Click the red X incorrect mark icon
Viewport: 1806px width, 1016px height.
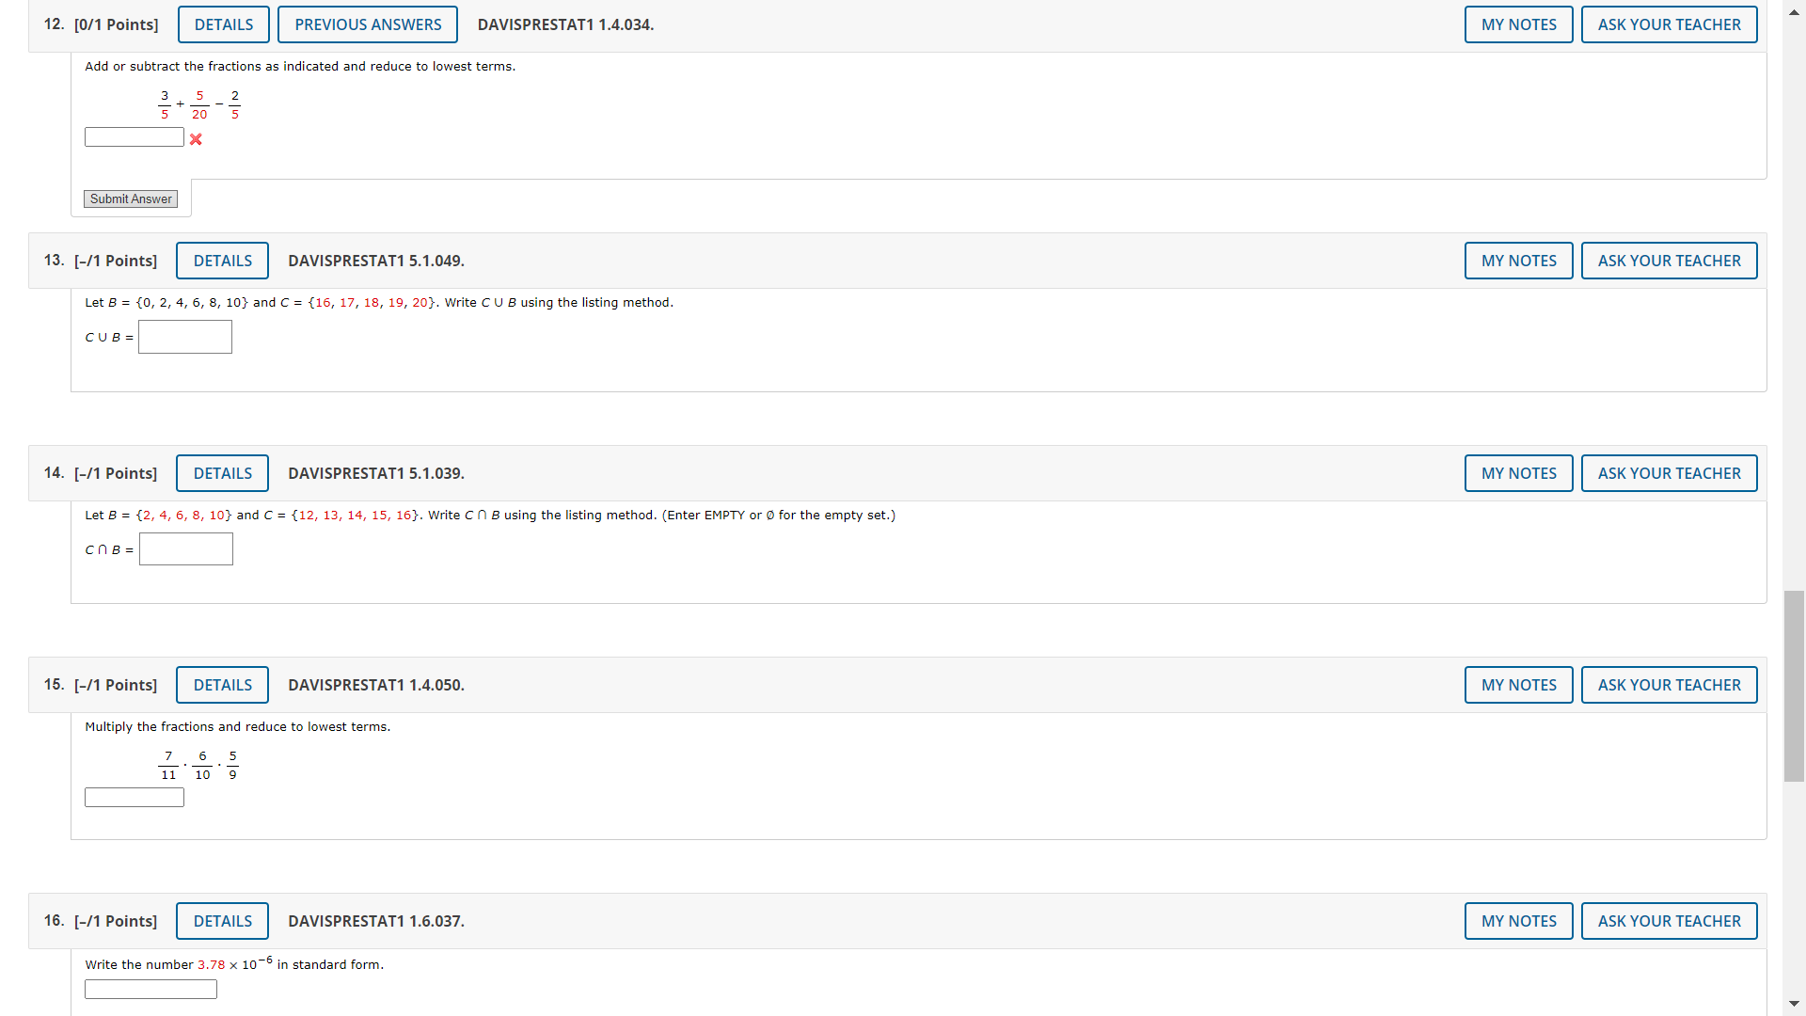pyautogui.click(x=196, y=139)
